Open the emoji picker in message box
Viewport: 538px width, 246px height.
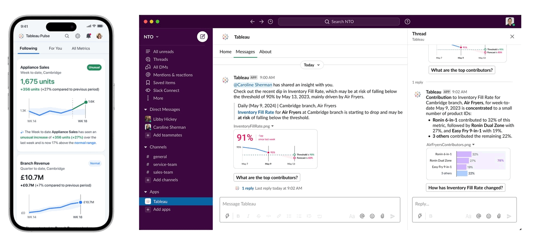[x=372, y=216]
